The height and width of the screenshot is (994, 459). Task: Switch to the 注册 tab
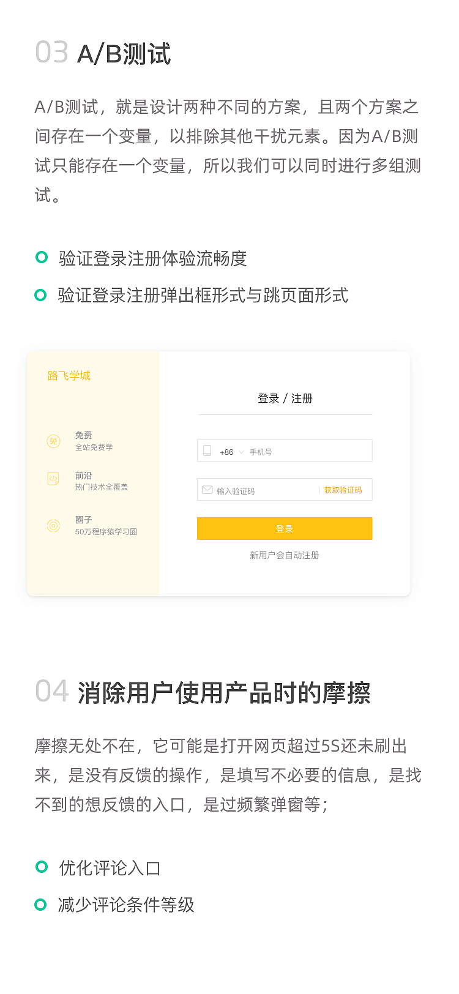pos(302,398)
